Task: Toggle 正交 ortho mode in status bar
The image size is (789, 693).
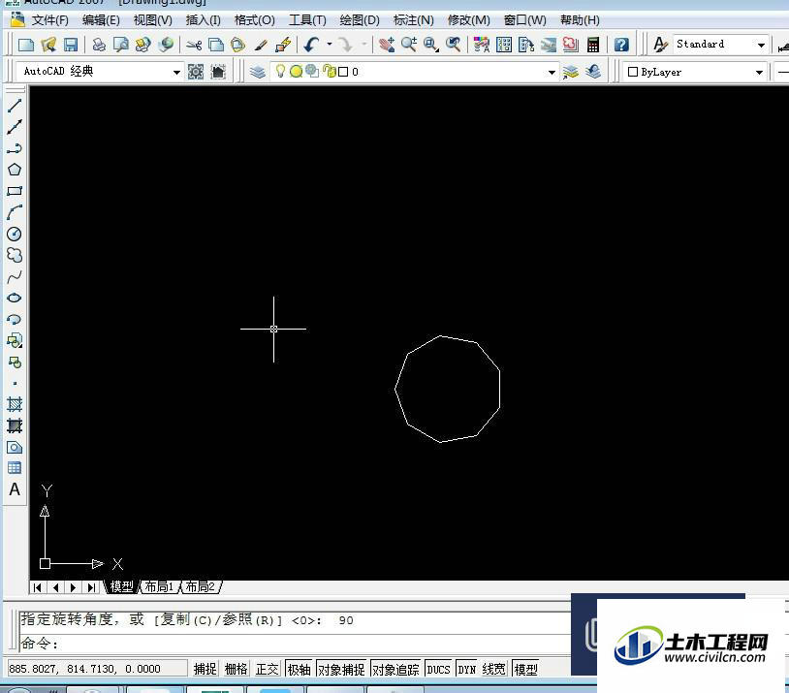Action: point(267,669)
